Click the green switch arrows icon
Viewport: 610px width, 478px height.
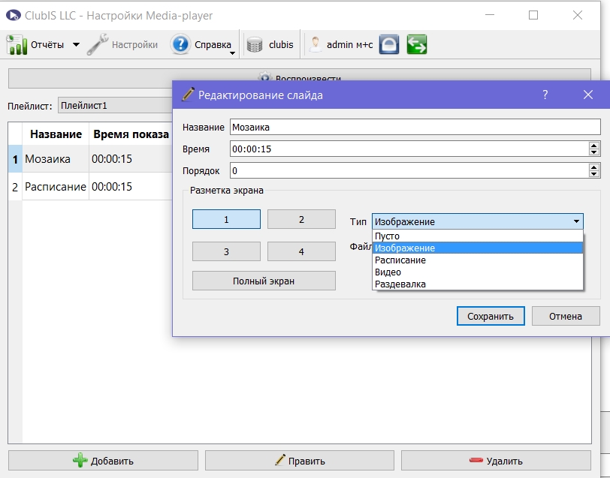point(417,44)
